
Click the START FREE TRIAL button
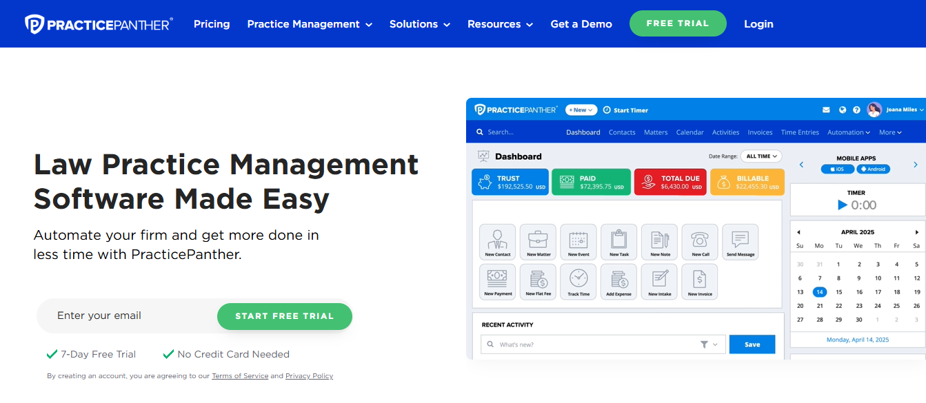click(x=284, y=316)
